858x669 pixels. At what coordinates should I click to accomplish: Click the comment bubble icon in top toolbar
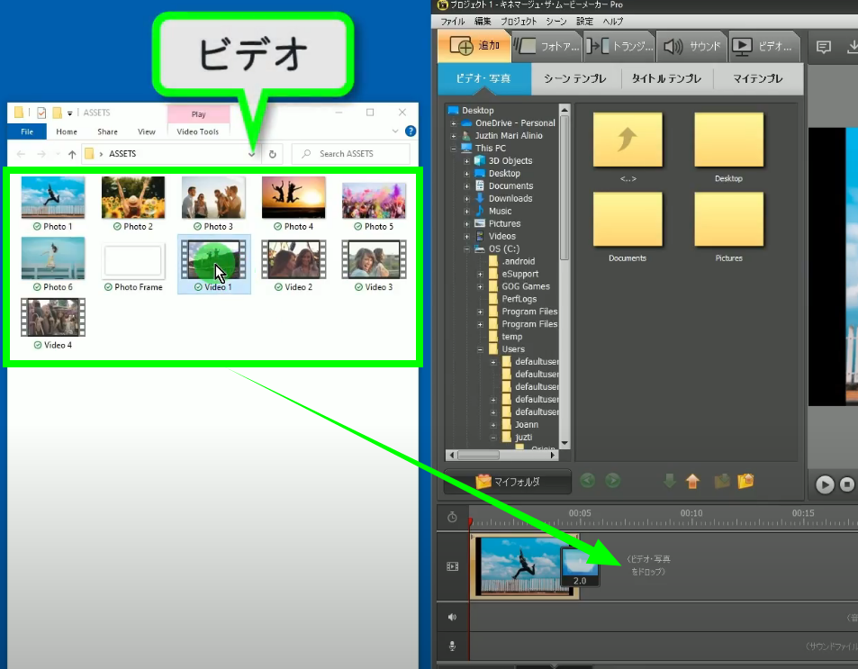823,47
